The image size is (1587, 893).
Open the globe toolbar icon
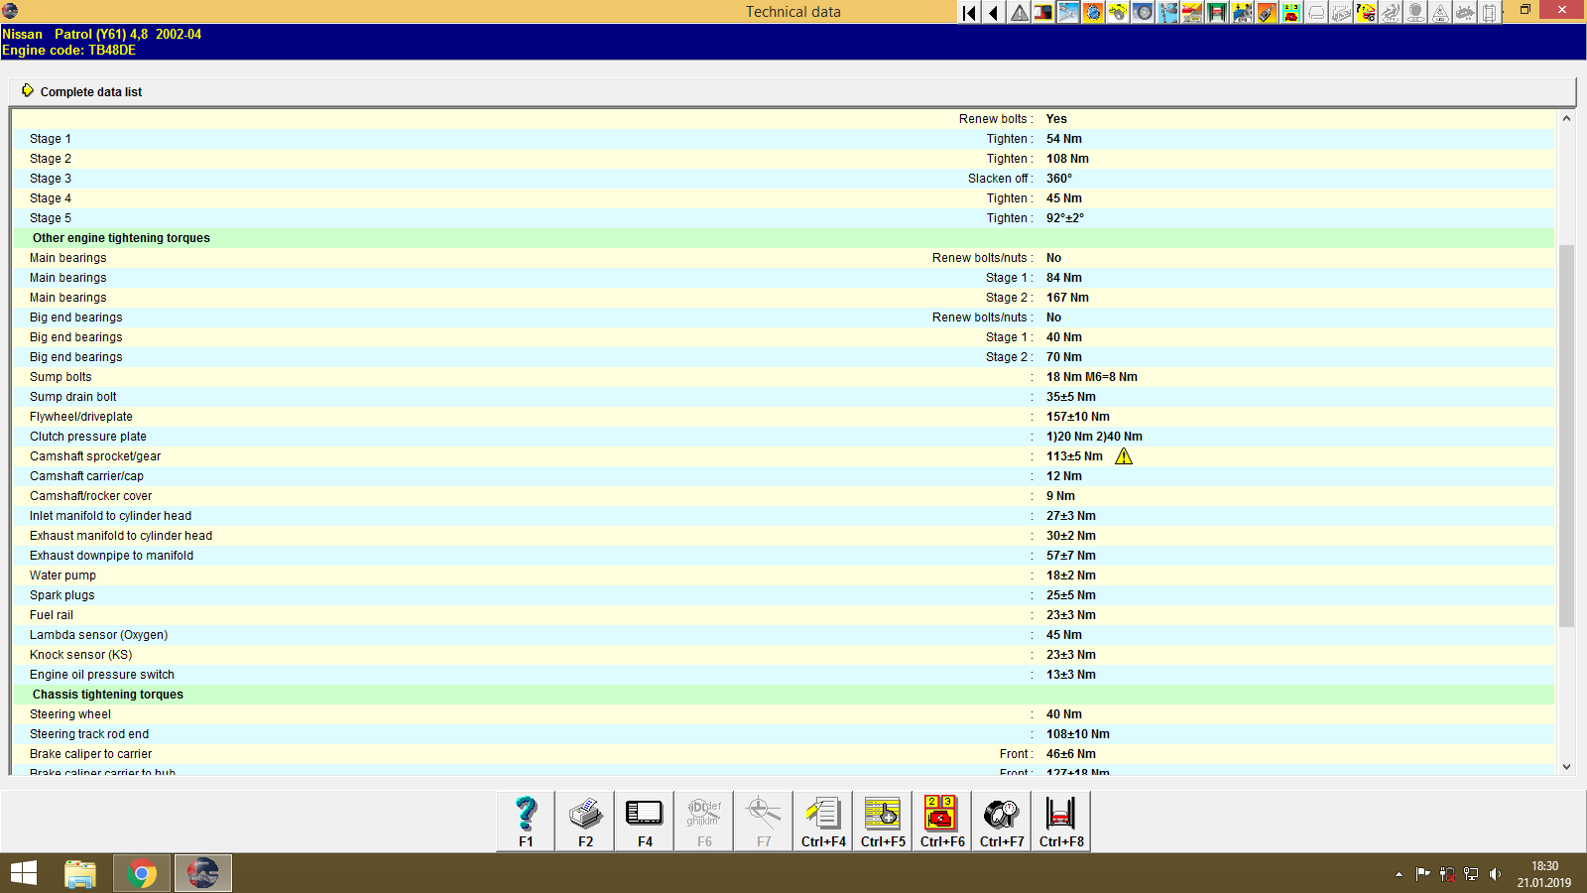tap(1092, 14)
